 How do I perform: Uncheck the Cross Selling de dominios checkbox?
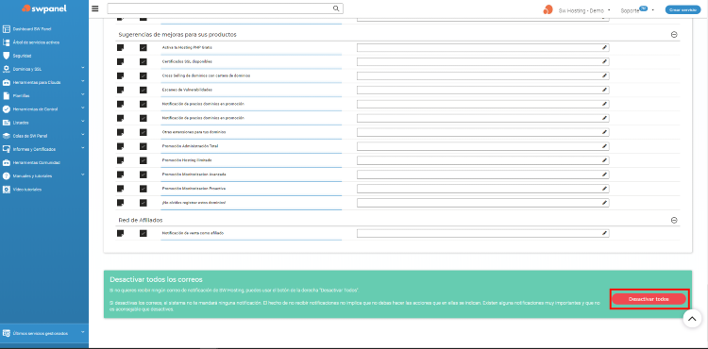tap(143, 75)
